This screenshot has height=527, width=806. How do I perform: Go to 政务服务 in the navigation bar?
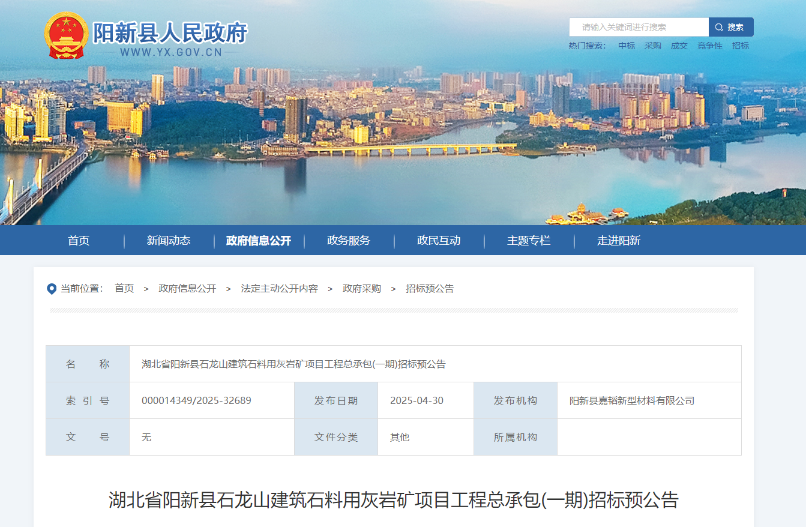click(349, 241)
